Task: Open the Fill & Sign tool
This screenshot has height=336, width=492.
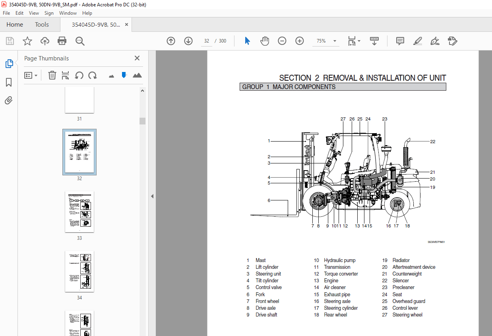Action: click(x=435, y=41)
